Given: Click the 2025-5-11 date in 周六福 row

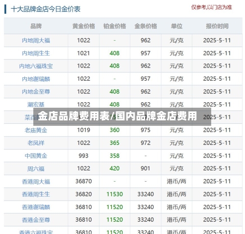Looking at the screenshot, I should (217, 168).
